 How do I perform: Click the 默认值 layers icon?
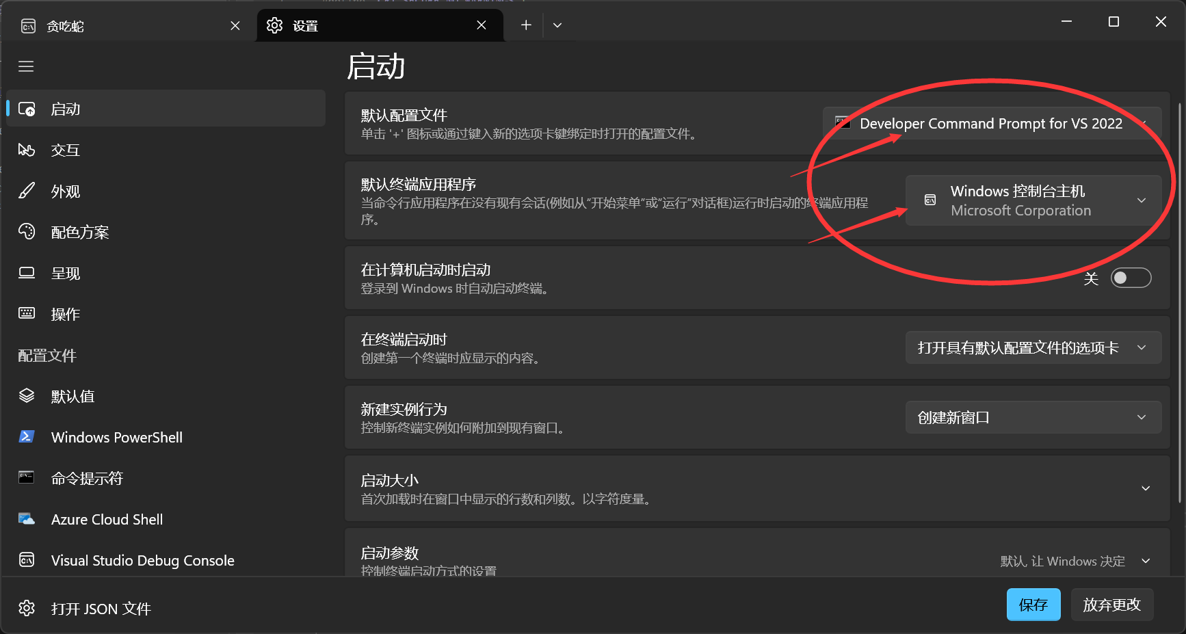click(x=27, y=395)
